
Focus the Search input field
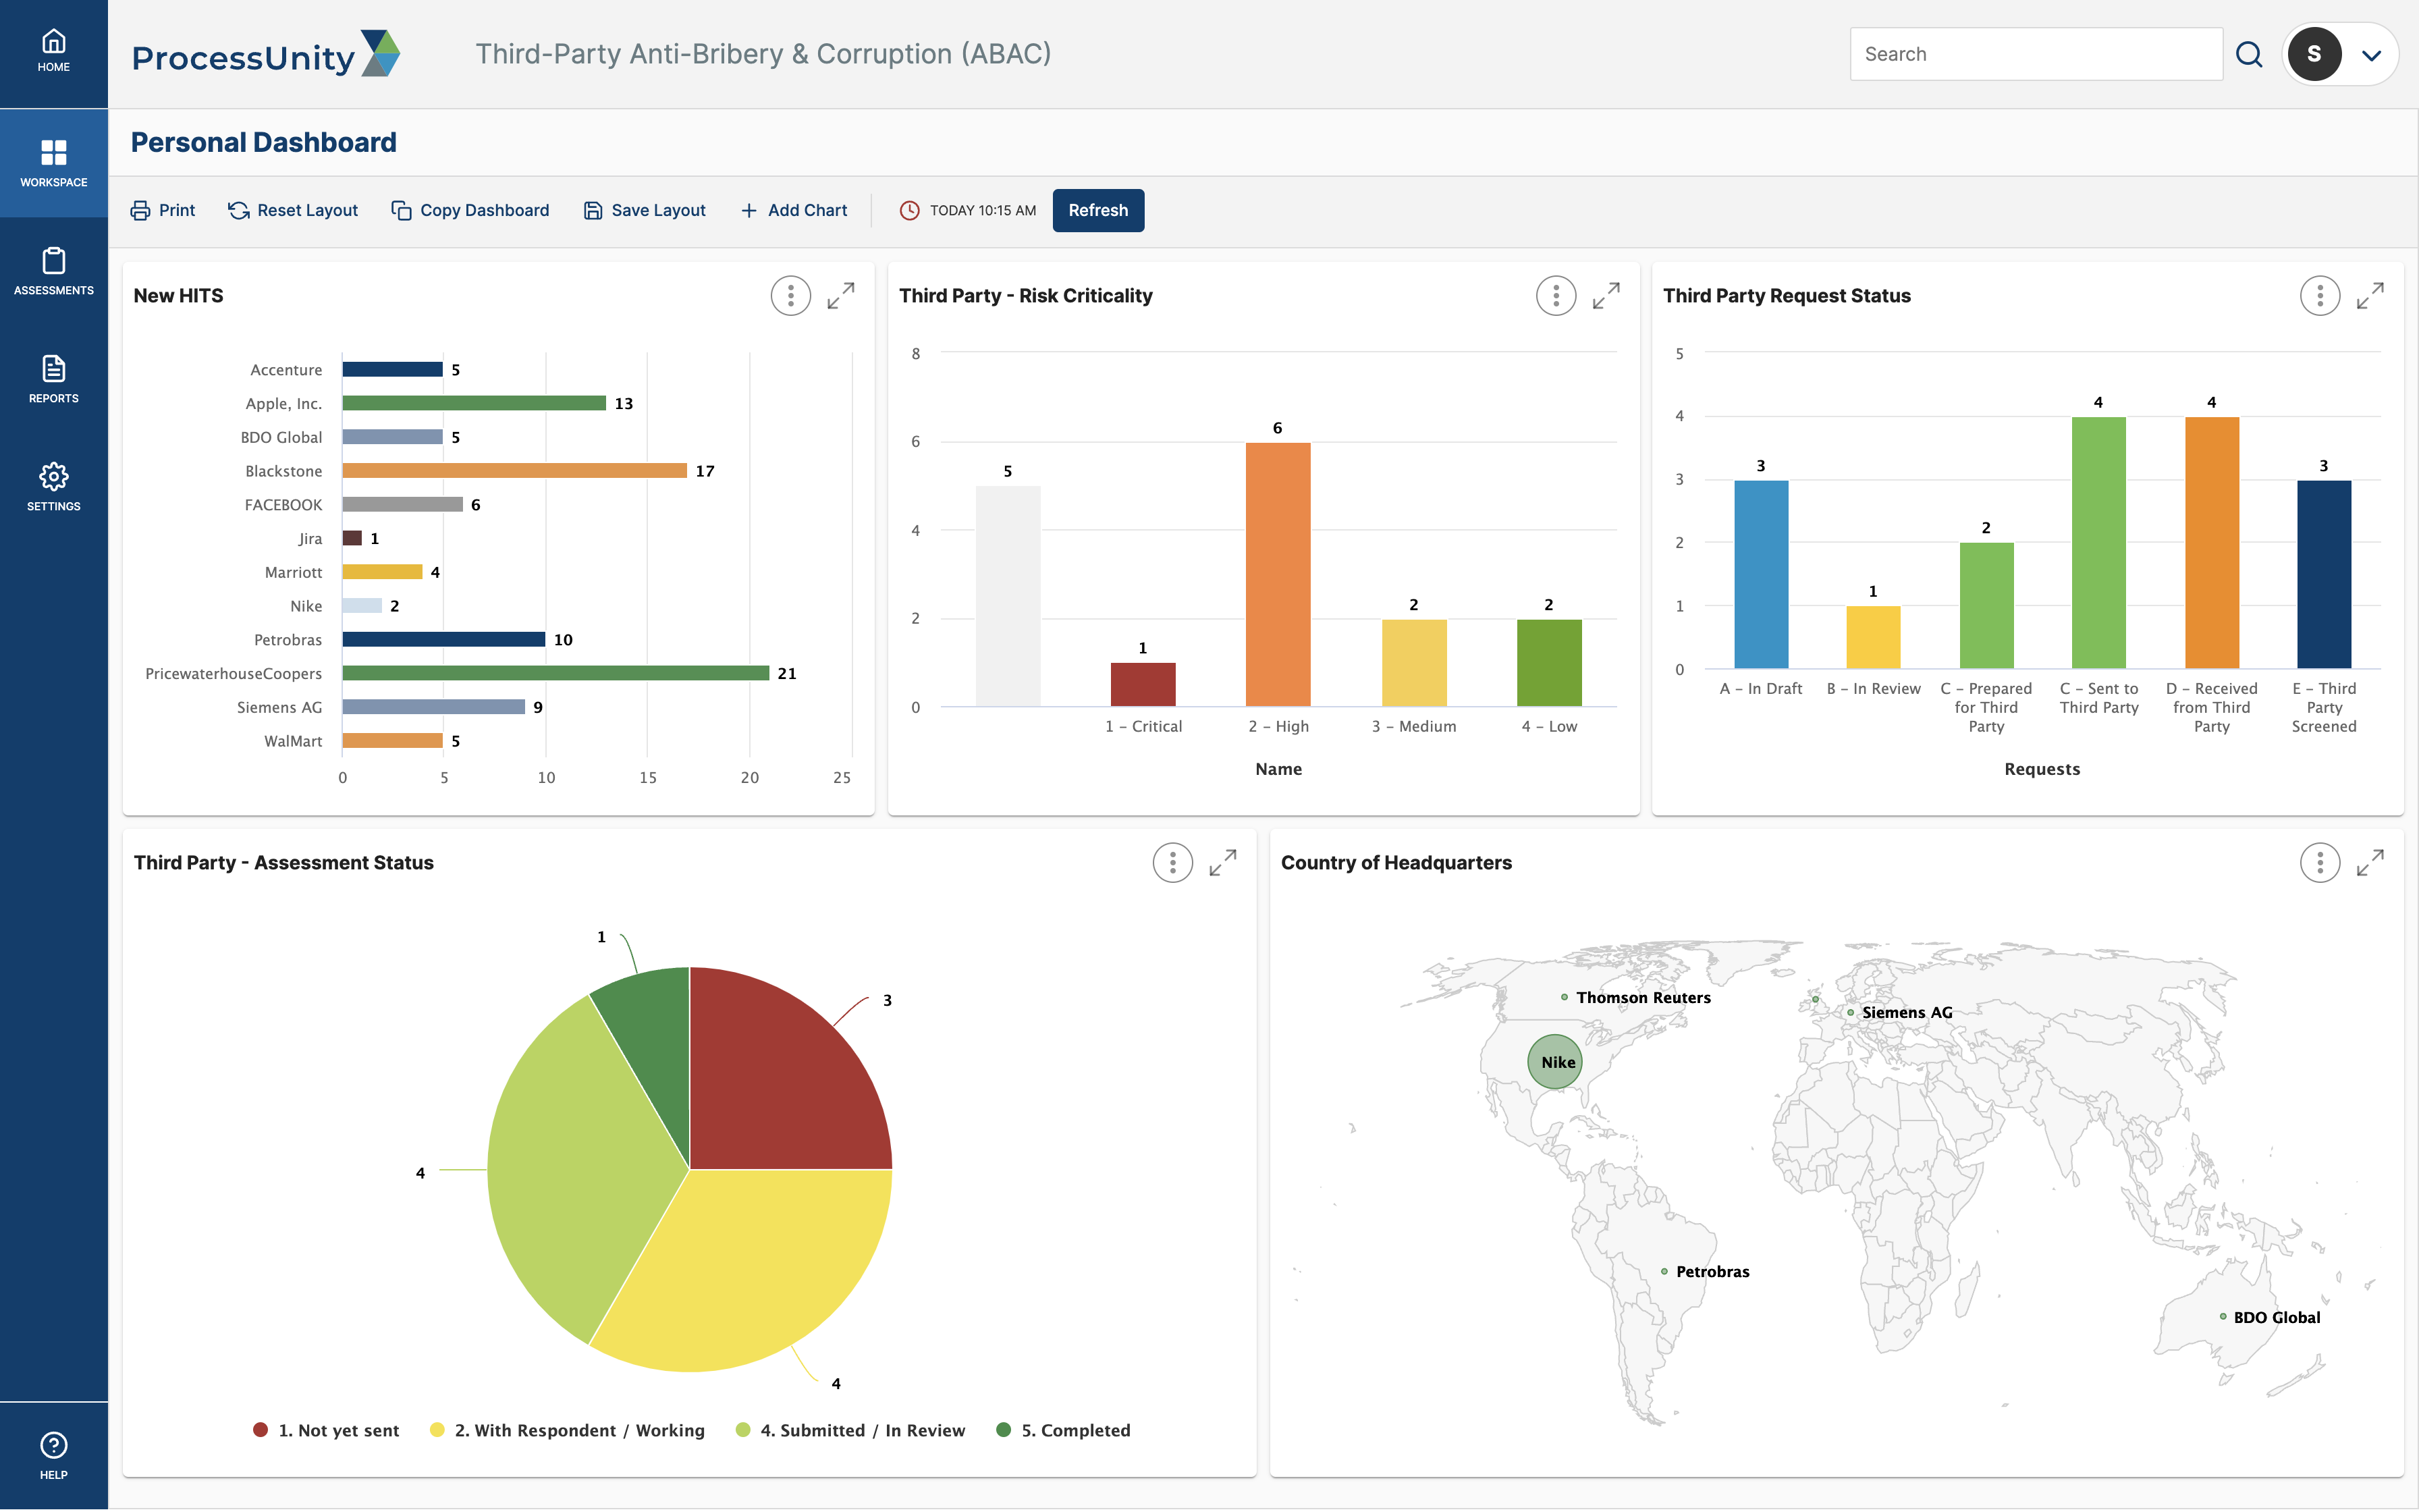click(x=2035, y=54)
